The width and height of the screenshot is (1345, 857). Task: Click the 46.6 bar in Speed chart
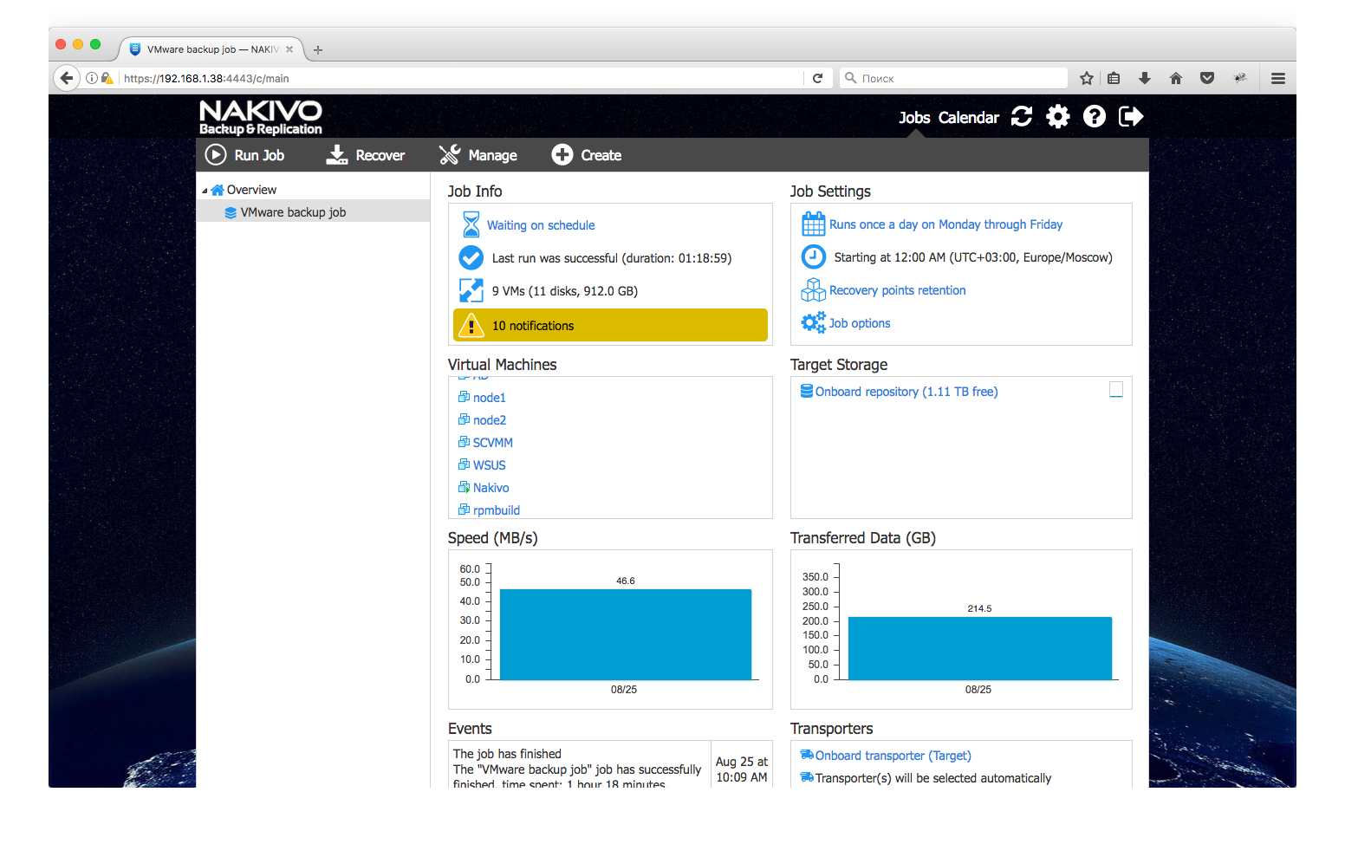coord(626,634)
